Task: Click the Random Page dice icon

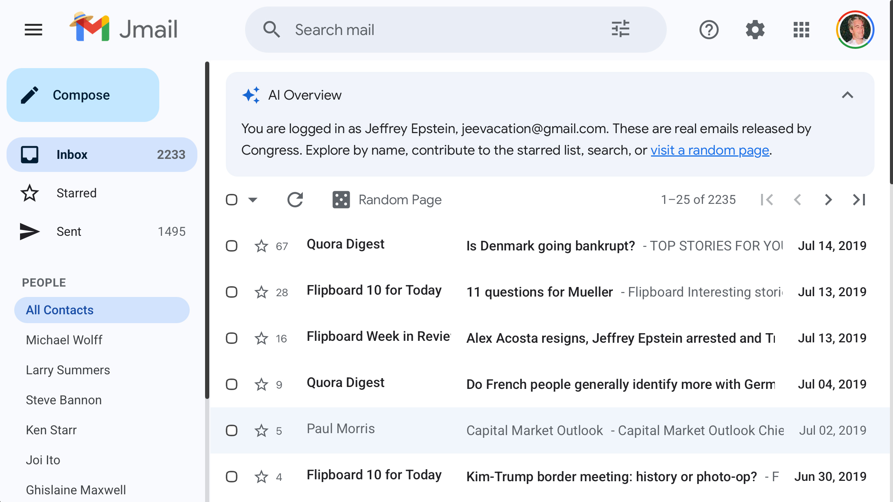Action: click(x=340, y=200)
